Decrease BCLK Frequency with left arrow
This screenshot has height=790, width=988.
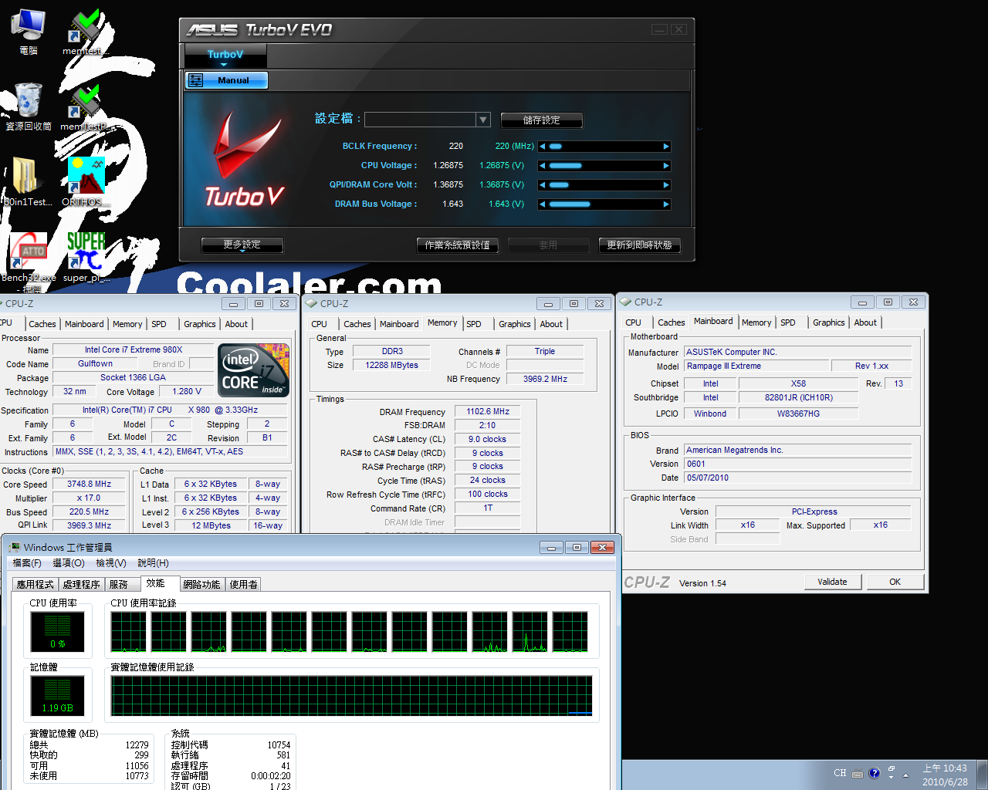point(543,147)
